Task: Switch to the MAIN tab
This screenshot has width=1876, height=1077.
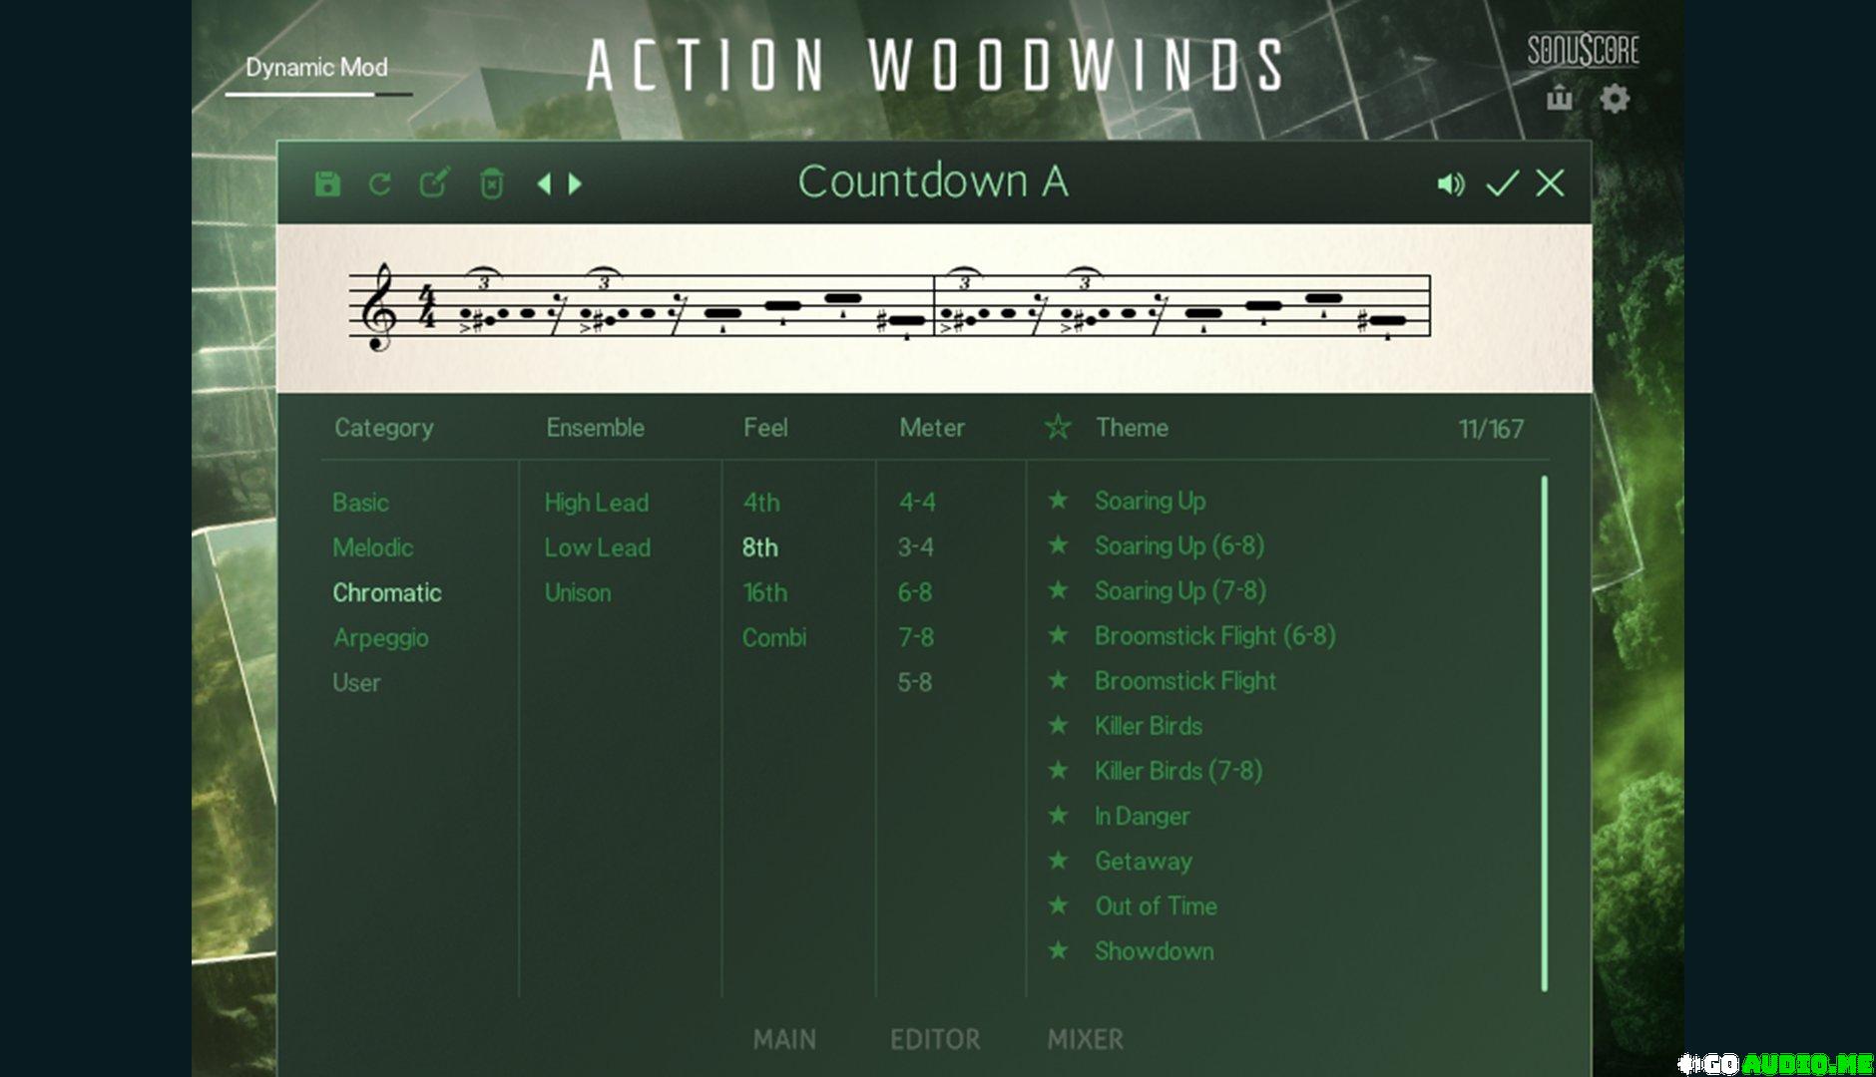Action: tap(784, 1039)
